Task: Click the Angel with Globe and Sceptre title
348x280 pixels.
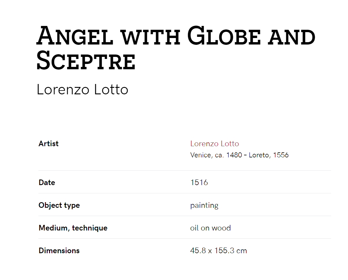Action: [176, 48]
